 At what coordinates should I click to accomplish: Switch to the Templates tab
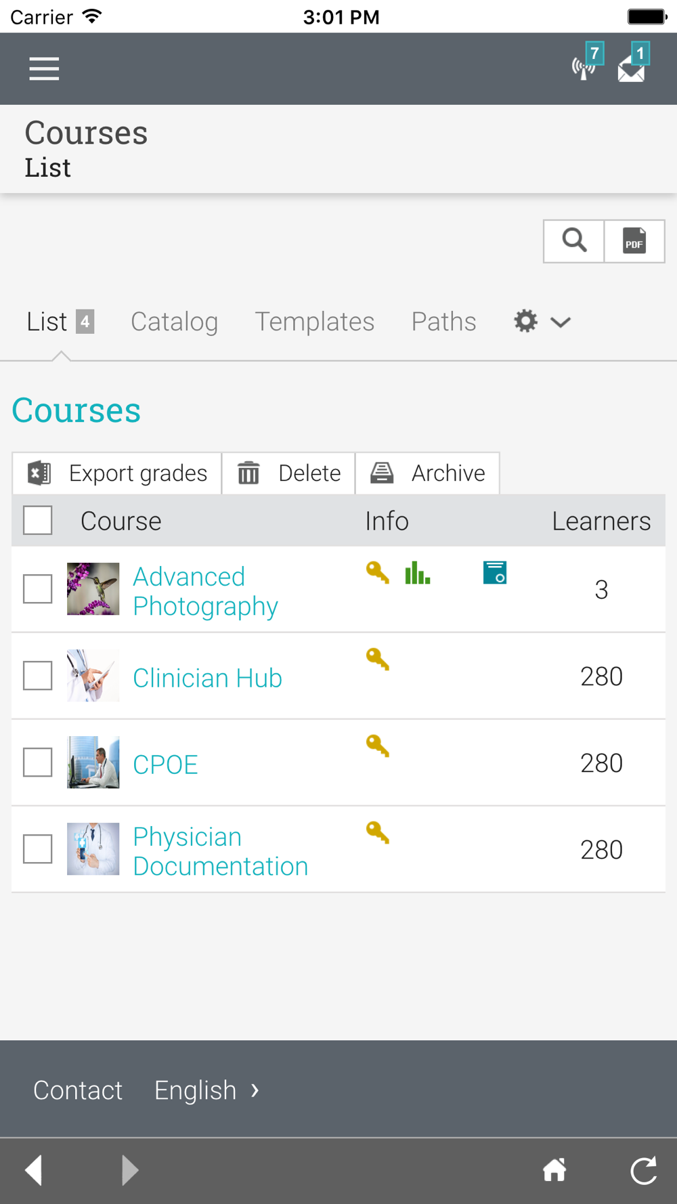pos(315,322)
